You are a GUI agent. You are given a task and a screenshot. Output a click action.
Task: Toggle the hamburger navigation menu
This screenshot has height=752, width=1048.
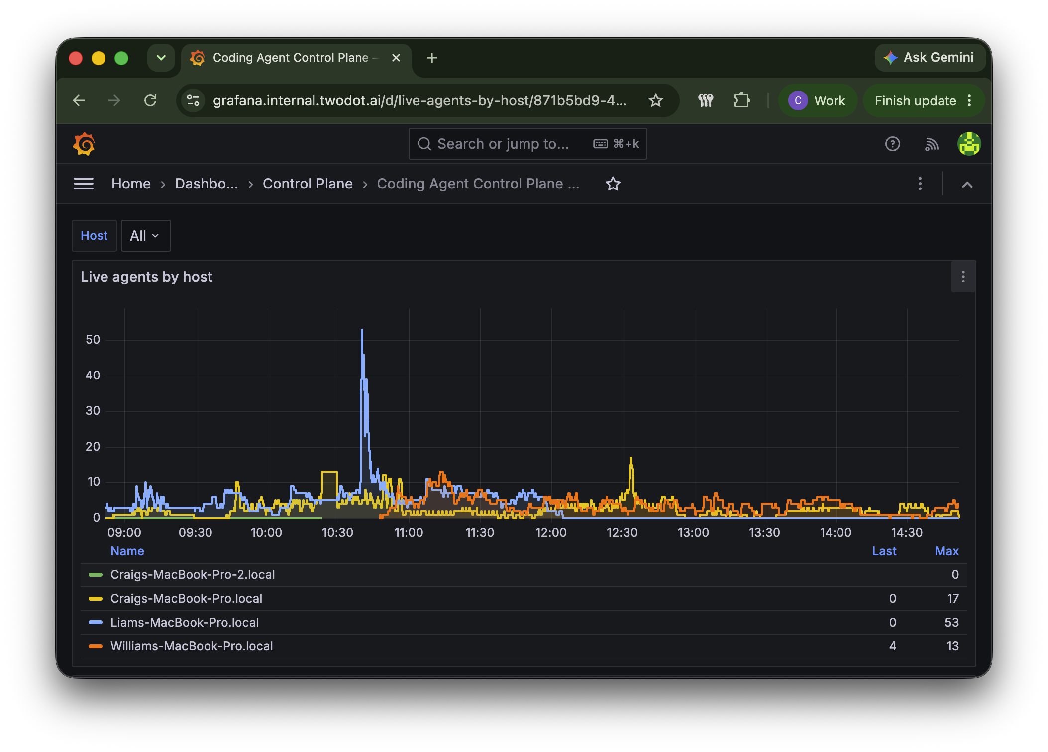84,184
